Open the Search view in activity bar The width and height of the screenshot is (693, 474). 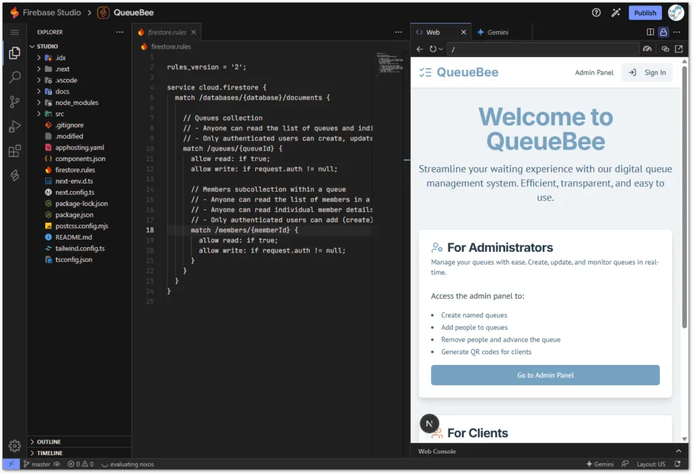tap(14, 77)
